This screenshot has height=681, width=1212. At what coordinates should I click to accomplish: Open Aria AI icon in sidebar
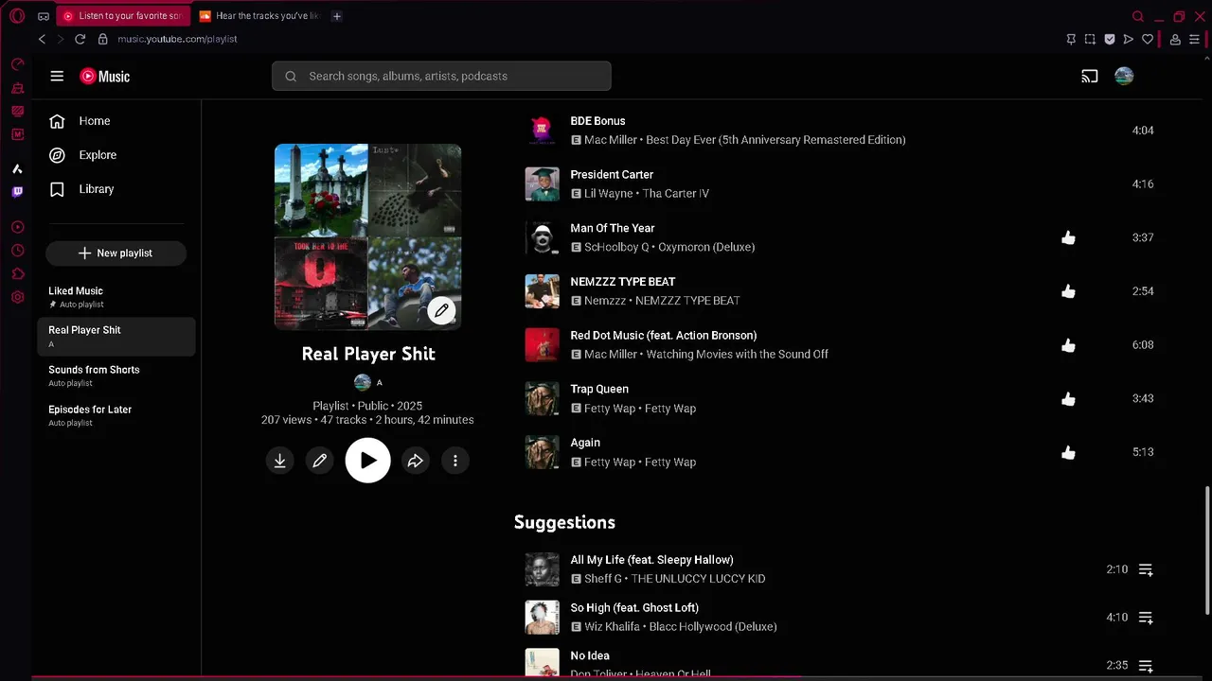pyautogui.click(x=17, y=169)
